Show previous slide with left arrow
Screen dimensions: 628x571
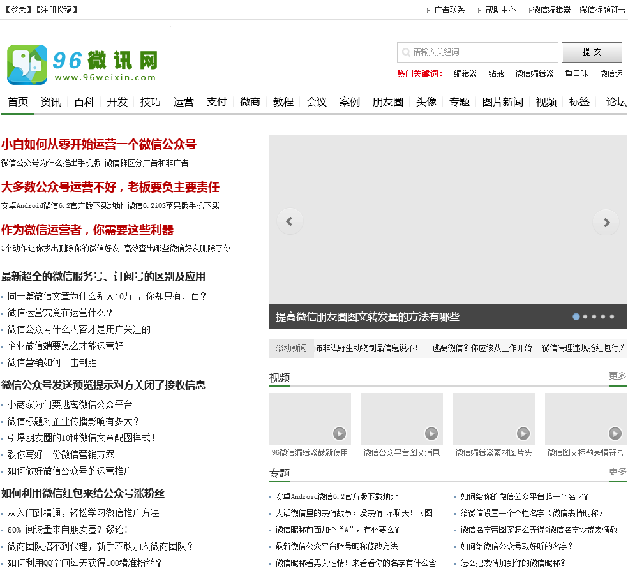tap(290, 221)
